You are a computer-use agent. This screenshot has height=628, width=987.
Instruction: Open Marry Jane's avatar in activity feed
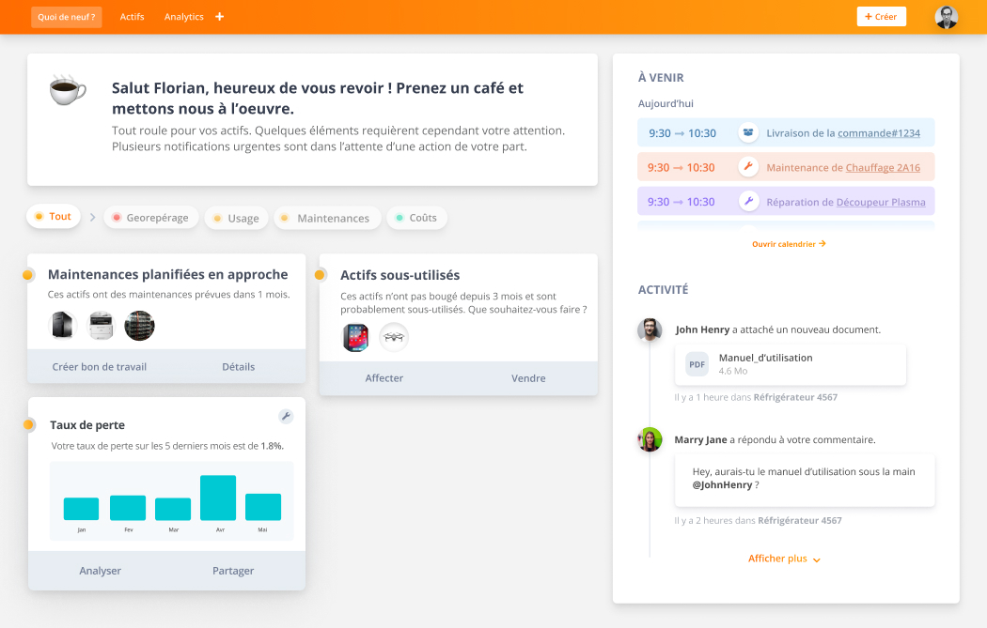click(650, 439)
